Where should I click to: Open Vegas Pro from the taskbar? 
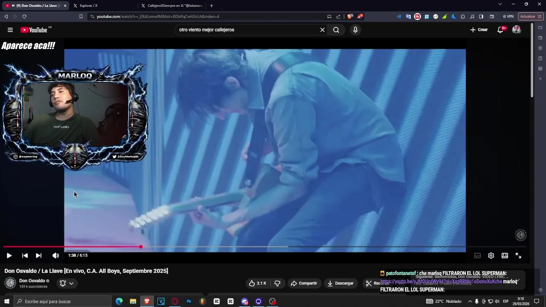tap(161, 301)
